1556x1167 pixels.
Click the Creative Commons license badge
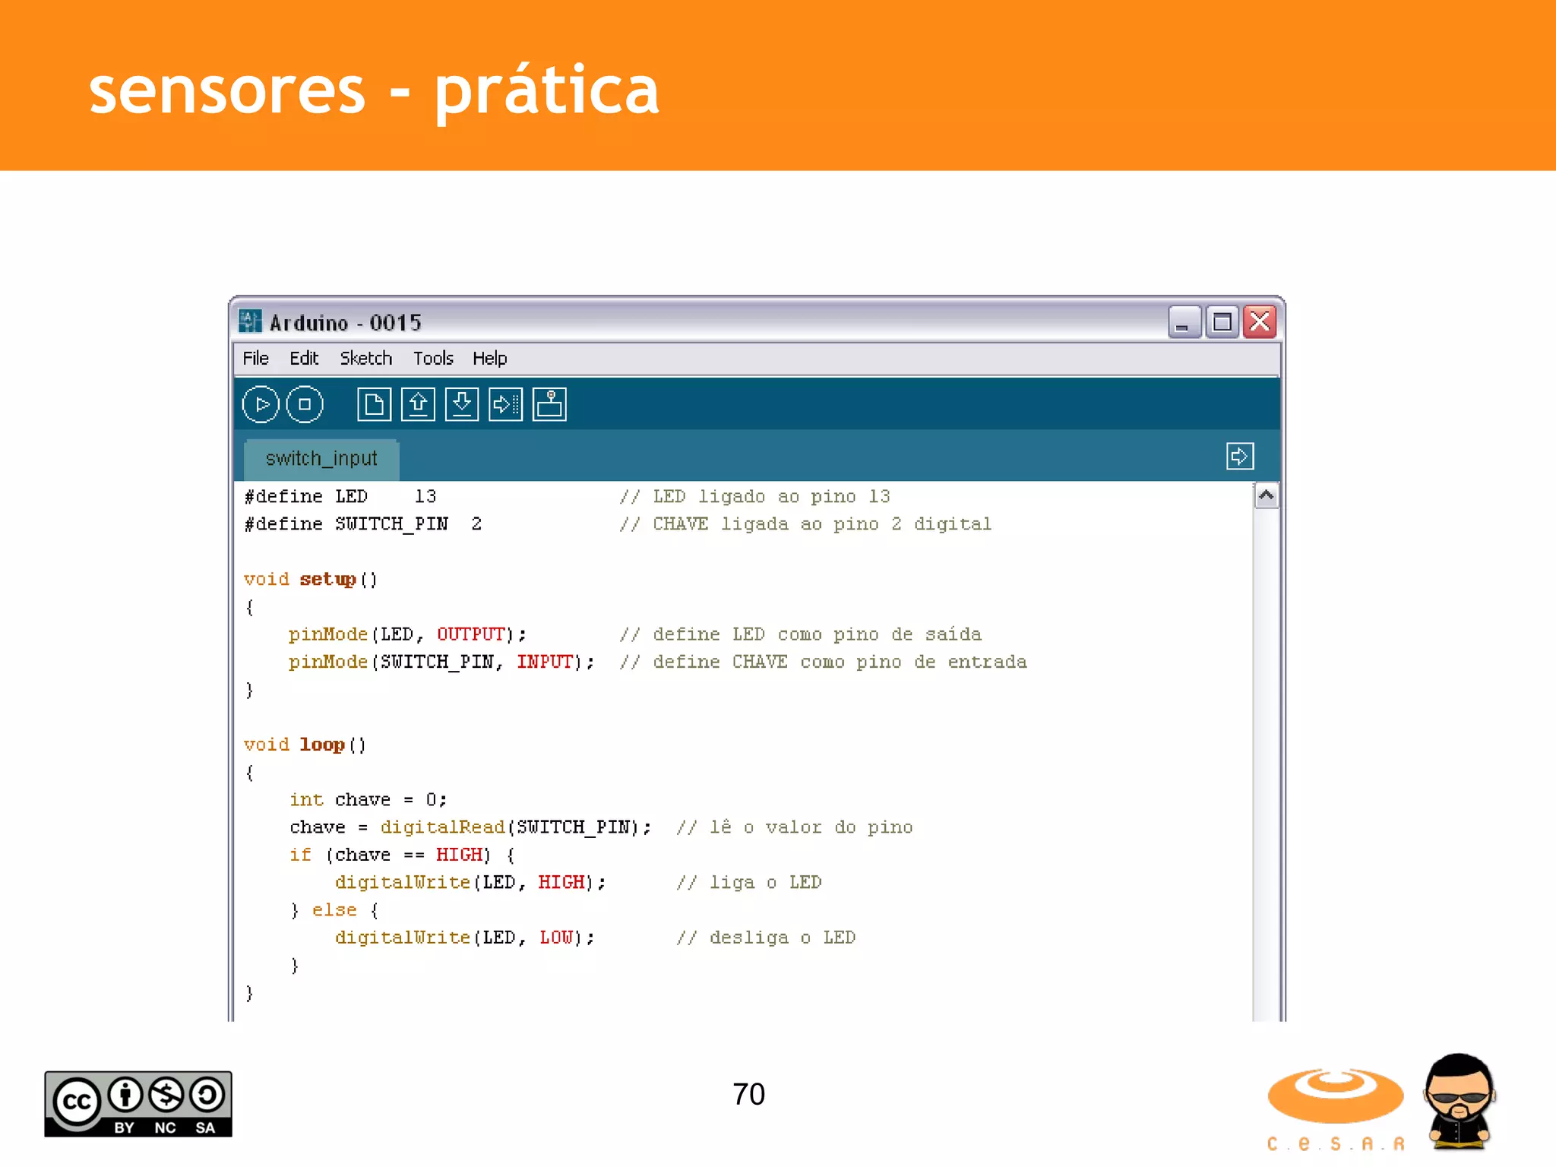point(138,1104)
